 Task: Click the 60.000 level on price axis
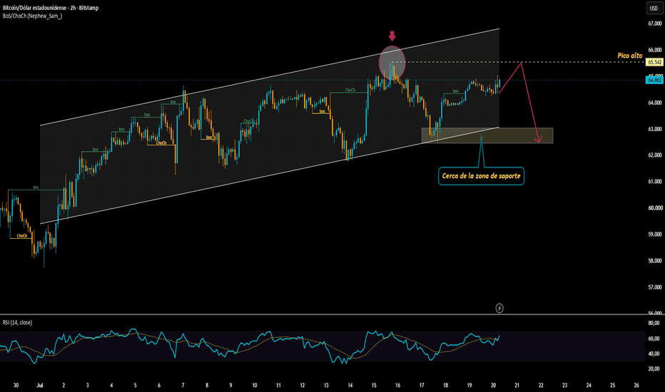tap(654, 207)
